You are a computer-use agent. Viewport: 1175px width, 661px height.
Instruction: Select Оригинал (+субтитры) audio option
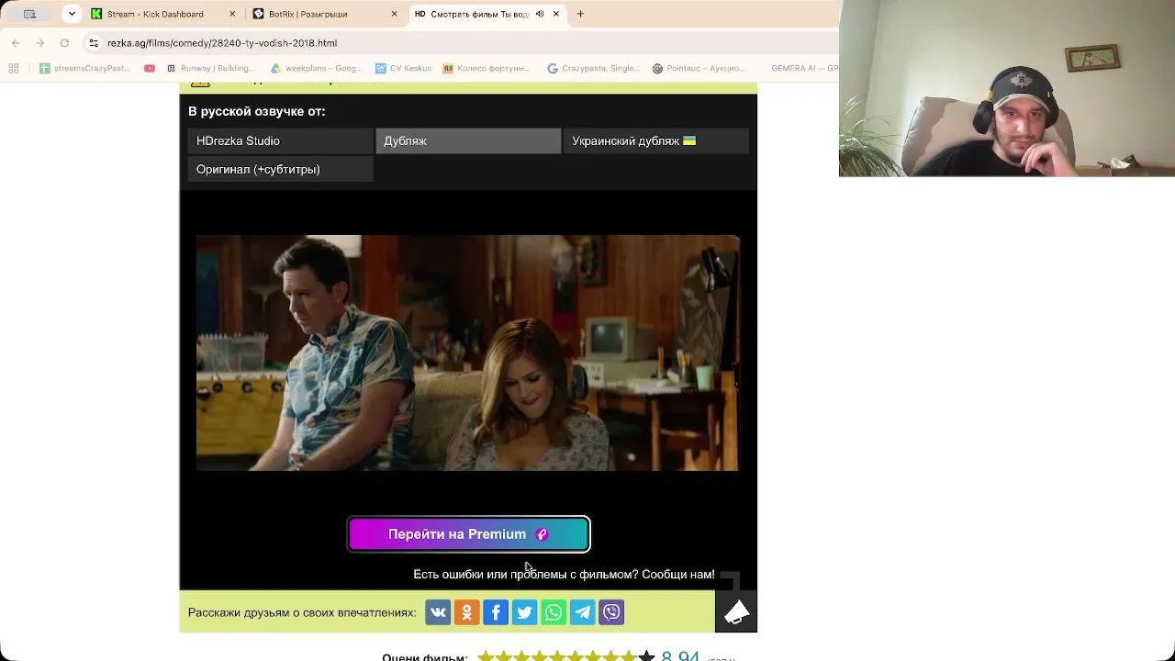coord(281,169)
